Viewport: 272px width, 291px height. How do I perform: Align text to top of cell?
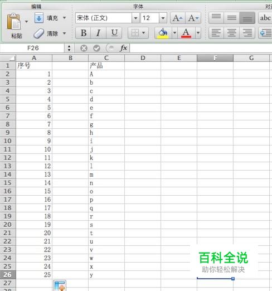click(216, 18)
